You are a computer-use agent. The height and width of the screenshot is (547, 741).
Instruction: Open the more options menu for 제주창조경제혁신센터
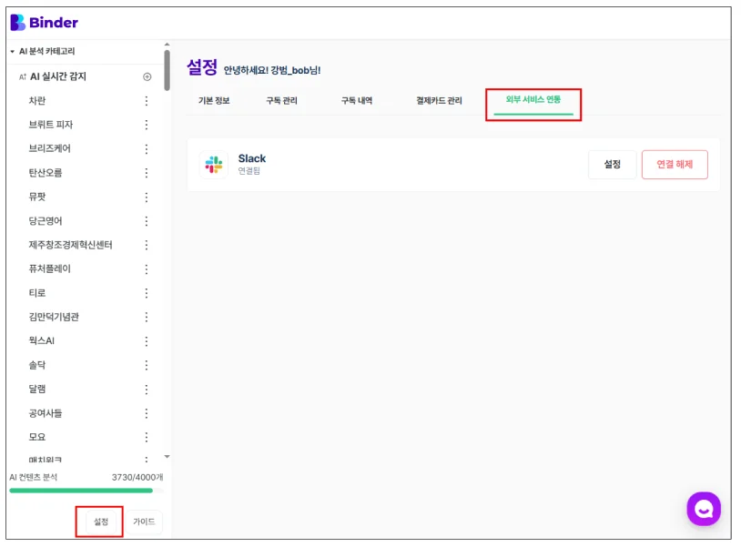click(147, 245)
